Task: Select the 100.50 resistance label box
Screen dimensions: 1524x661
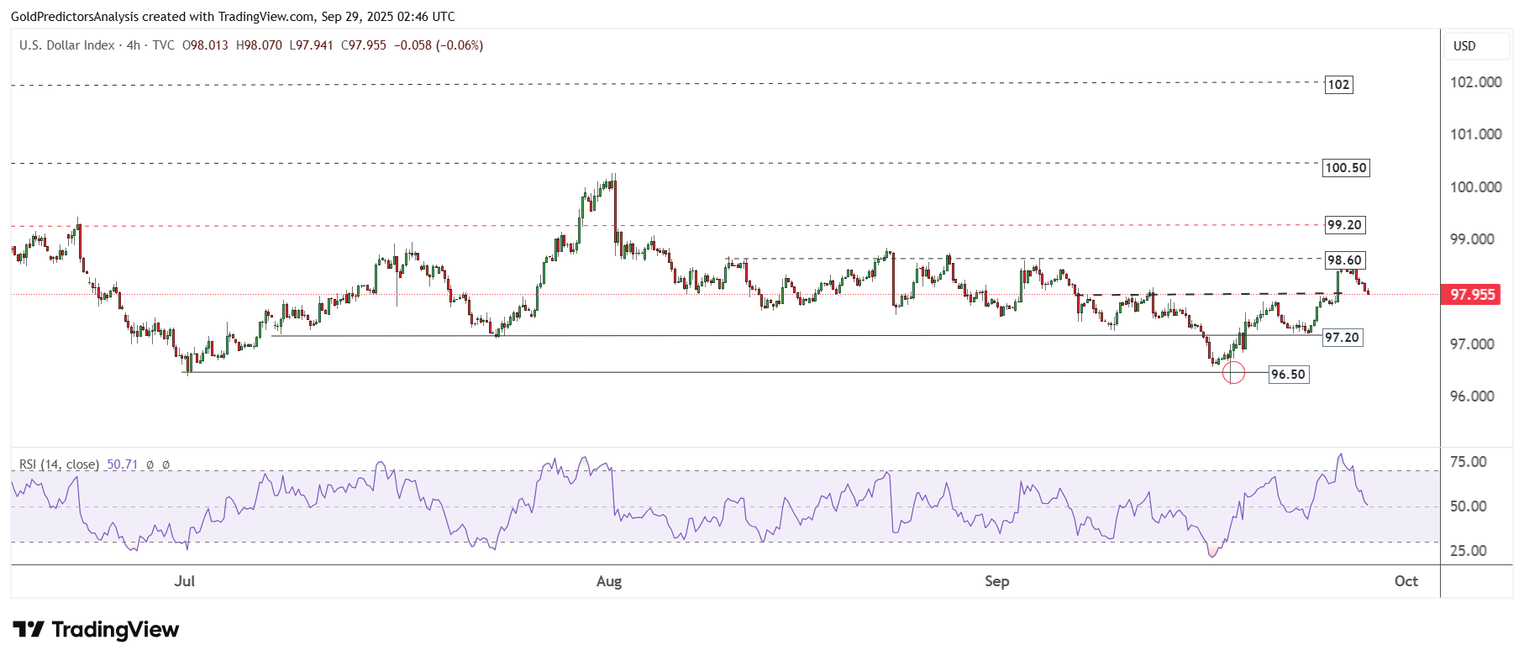Action: (1345, 168)
